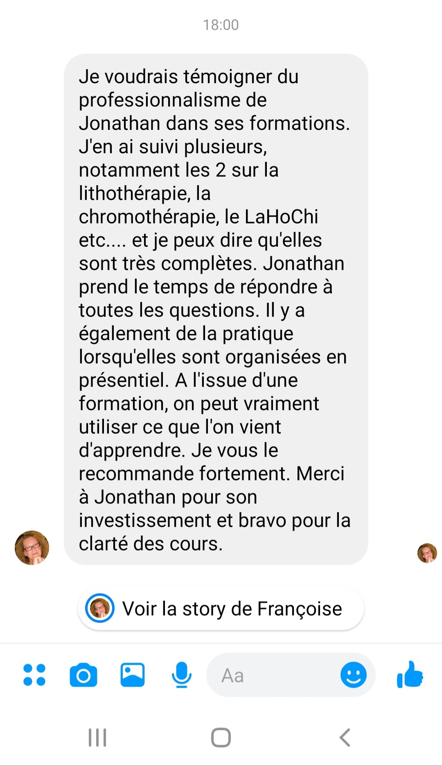Focus the Aa message input field

pyautogui.click(x=273, y=675)
